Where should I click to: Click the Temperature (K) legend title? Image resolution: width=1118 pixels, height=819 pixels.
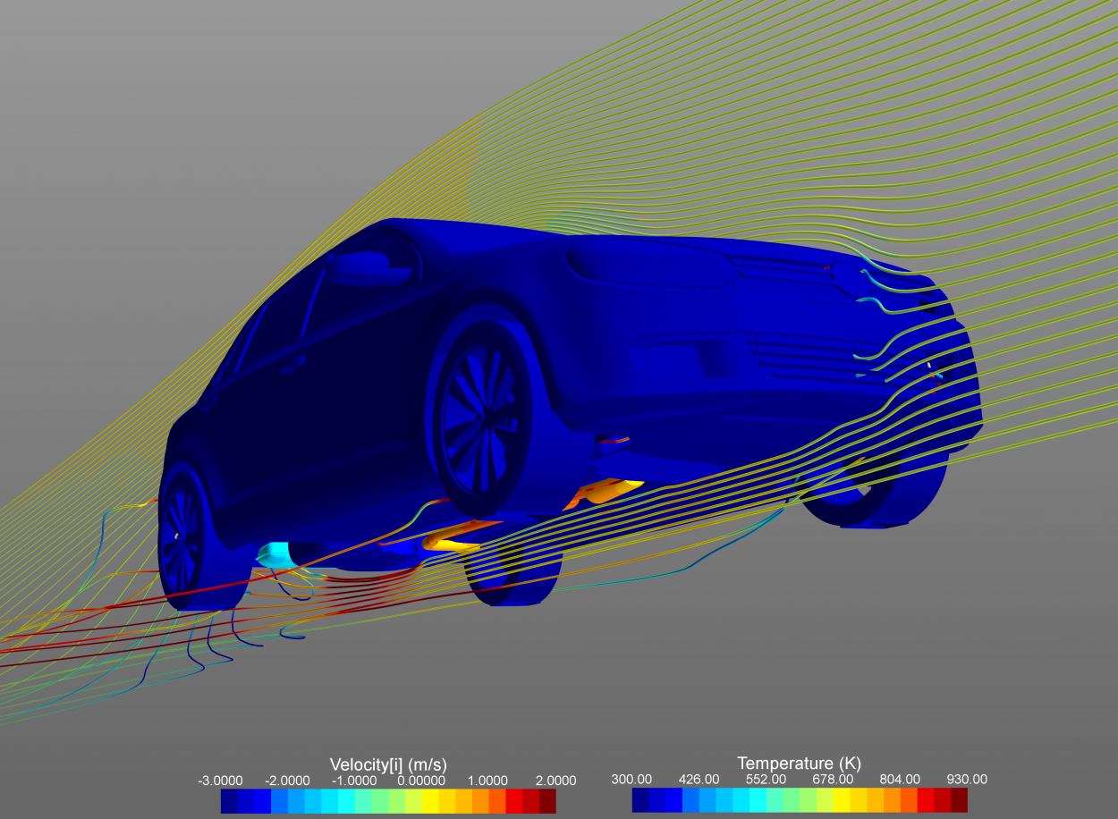pyautogui.click(x=799, y=764)
